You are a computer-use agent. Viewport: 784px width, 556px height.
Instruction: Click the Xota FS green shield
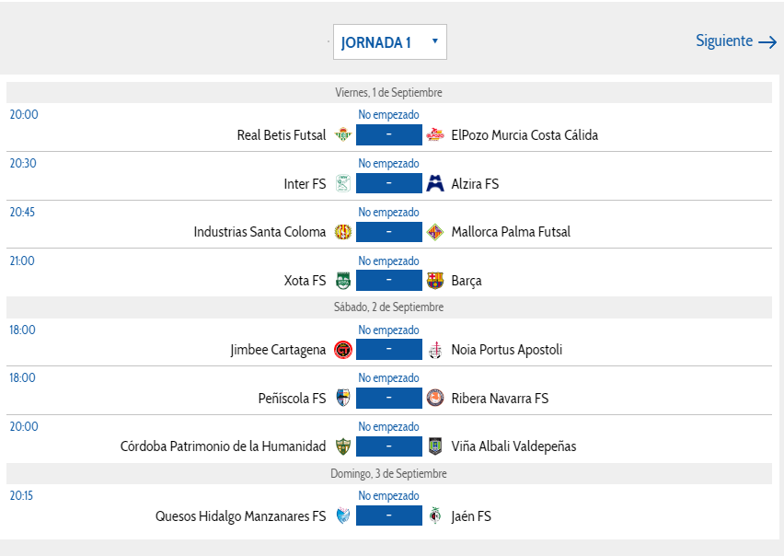click(x=343, y=281)
